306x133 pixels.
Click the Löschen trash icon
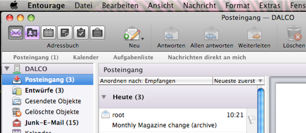294,33
